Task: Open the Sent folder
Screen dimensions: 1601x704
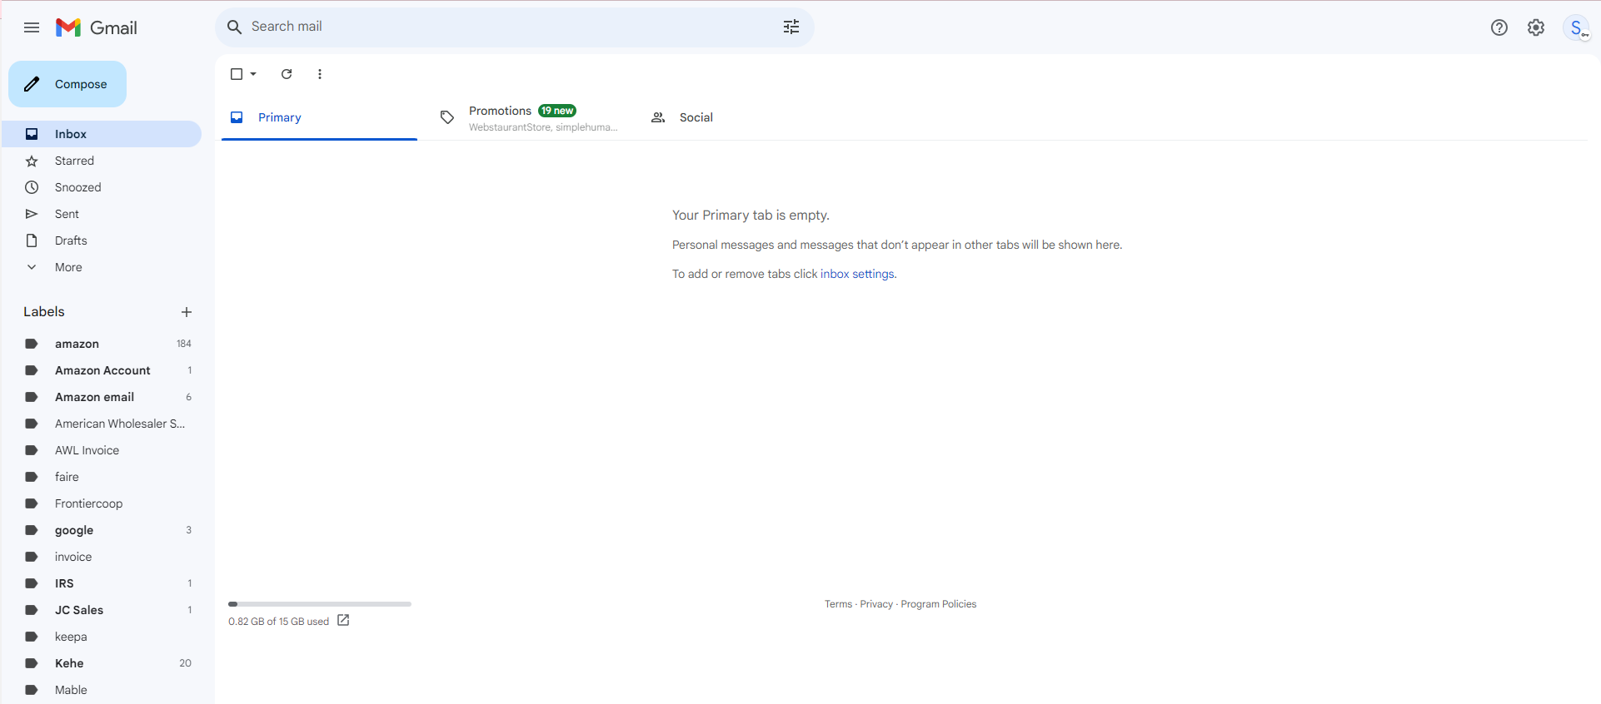Action: click(x=102, y=214)
